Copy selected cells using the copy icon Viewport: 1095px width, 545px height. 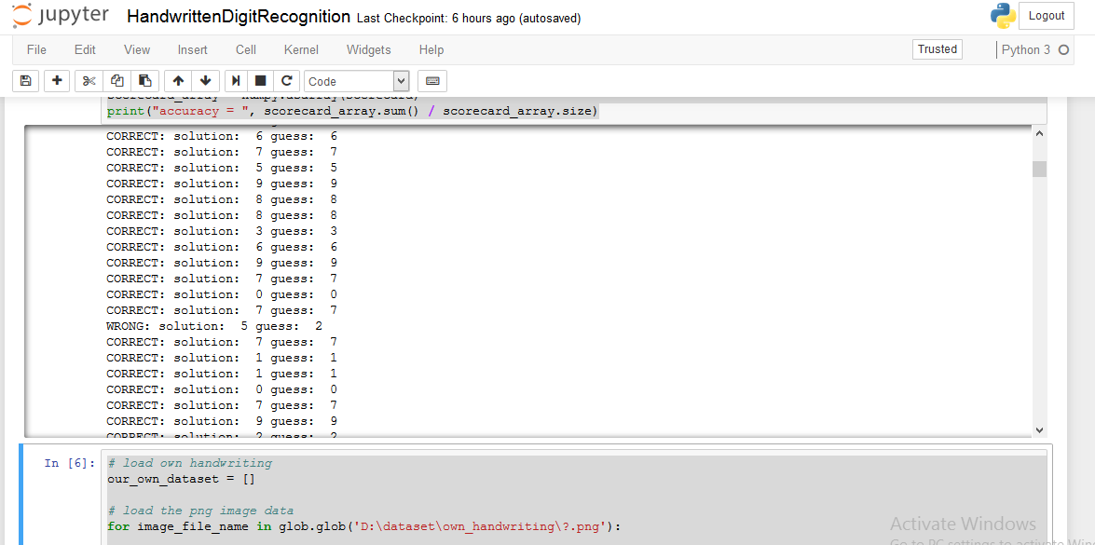116,80
